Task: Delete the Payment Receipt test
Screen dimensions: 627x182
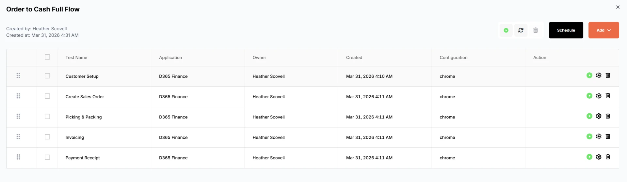Action: coord(608,157)
